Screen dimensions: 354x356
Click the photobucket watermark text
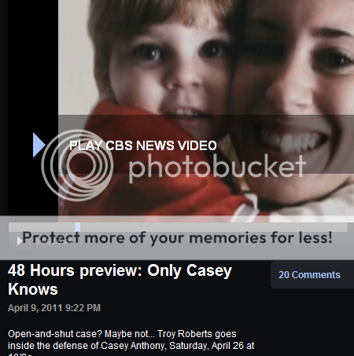[x=217, y=167]
